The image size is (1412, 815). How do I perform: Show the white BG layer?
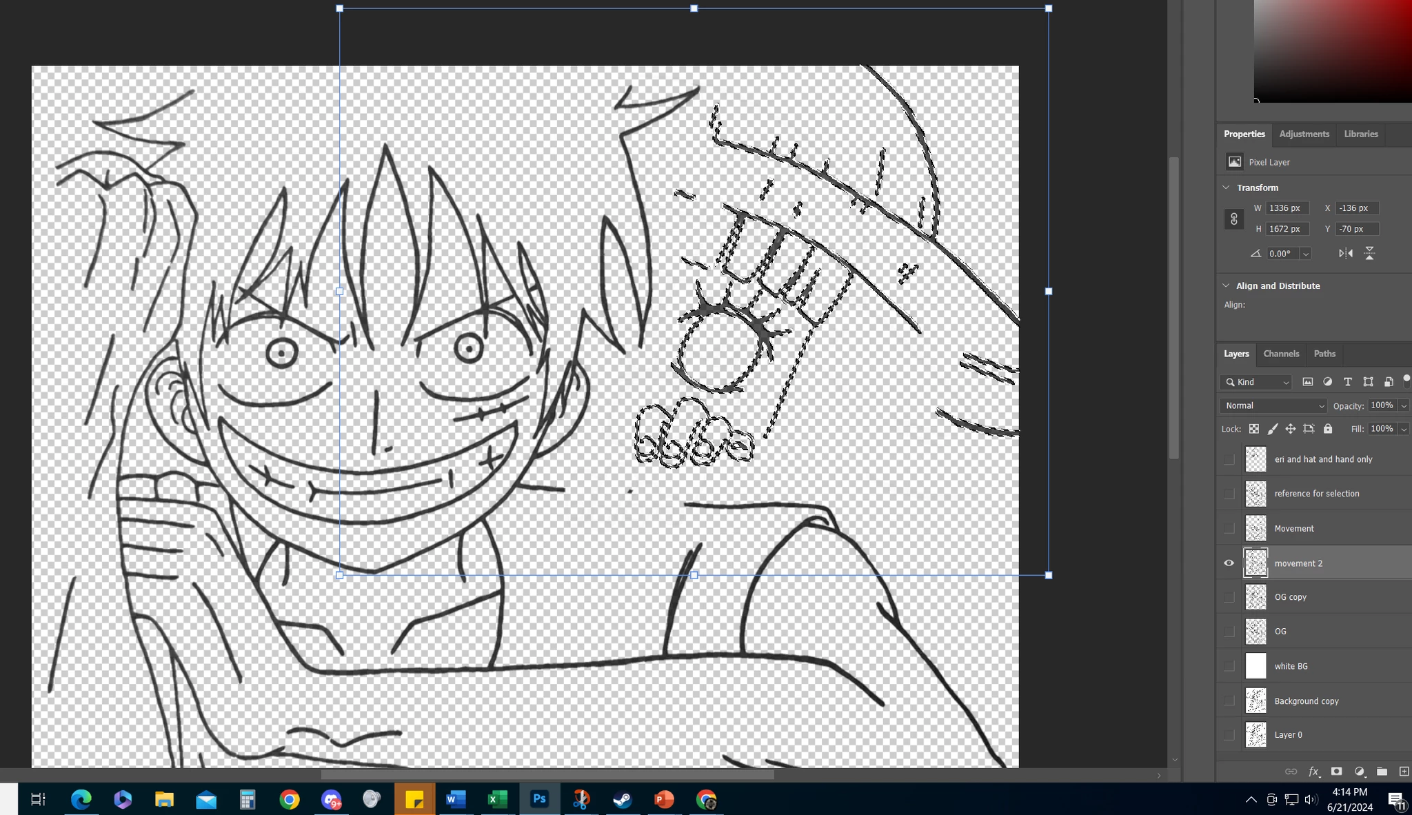tap(1229, 666)
